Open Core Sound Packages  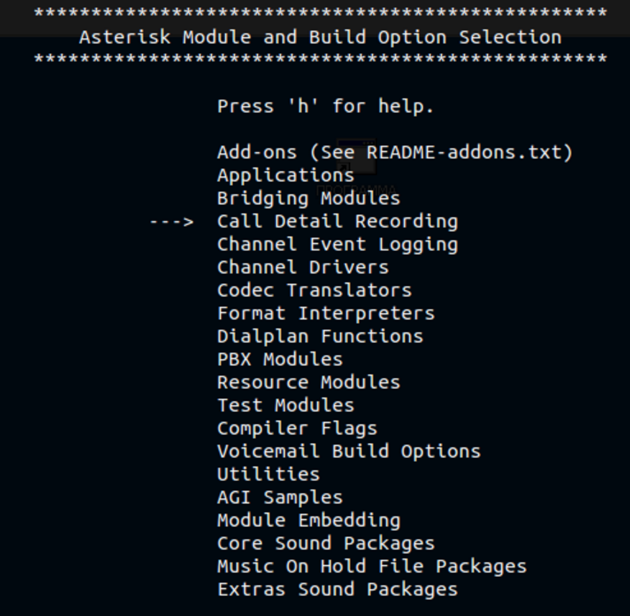pyautogui.click(x=325, y=544)
